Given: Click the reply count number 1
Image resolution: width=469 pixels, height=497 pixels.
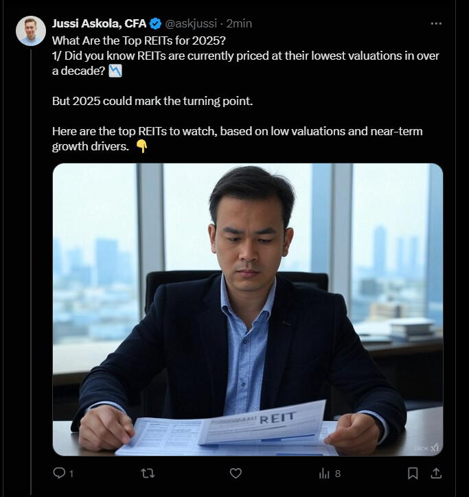Looking at the screenshot, I should 71,474.
